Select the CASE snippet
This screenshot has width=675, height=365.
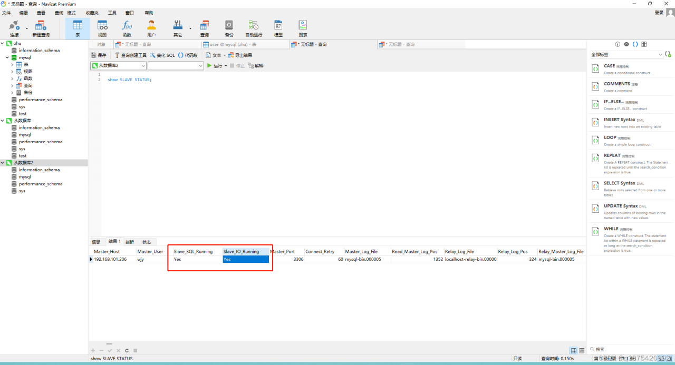[630, 69]
